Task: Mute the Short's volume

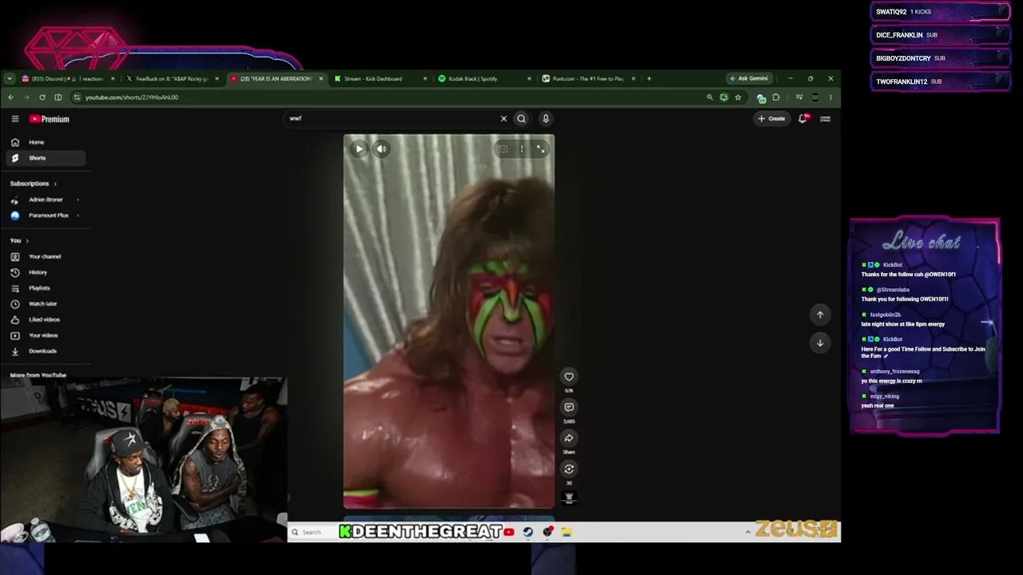Action: click(x=381, y=149)
